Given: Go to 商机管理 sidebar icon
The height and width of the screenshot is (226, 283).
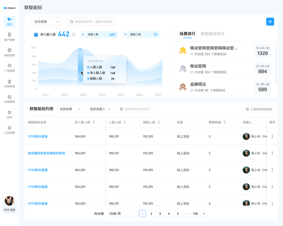Looking at the screenshot, I should pyautogui.click(x=9, y=52).
